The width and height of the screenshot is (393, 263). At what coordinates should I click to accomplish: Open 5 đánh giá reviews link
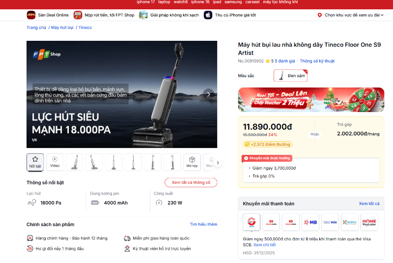[285, 61]
